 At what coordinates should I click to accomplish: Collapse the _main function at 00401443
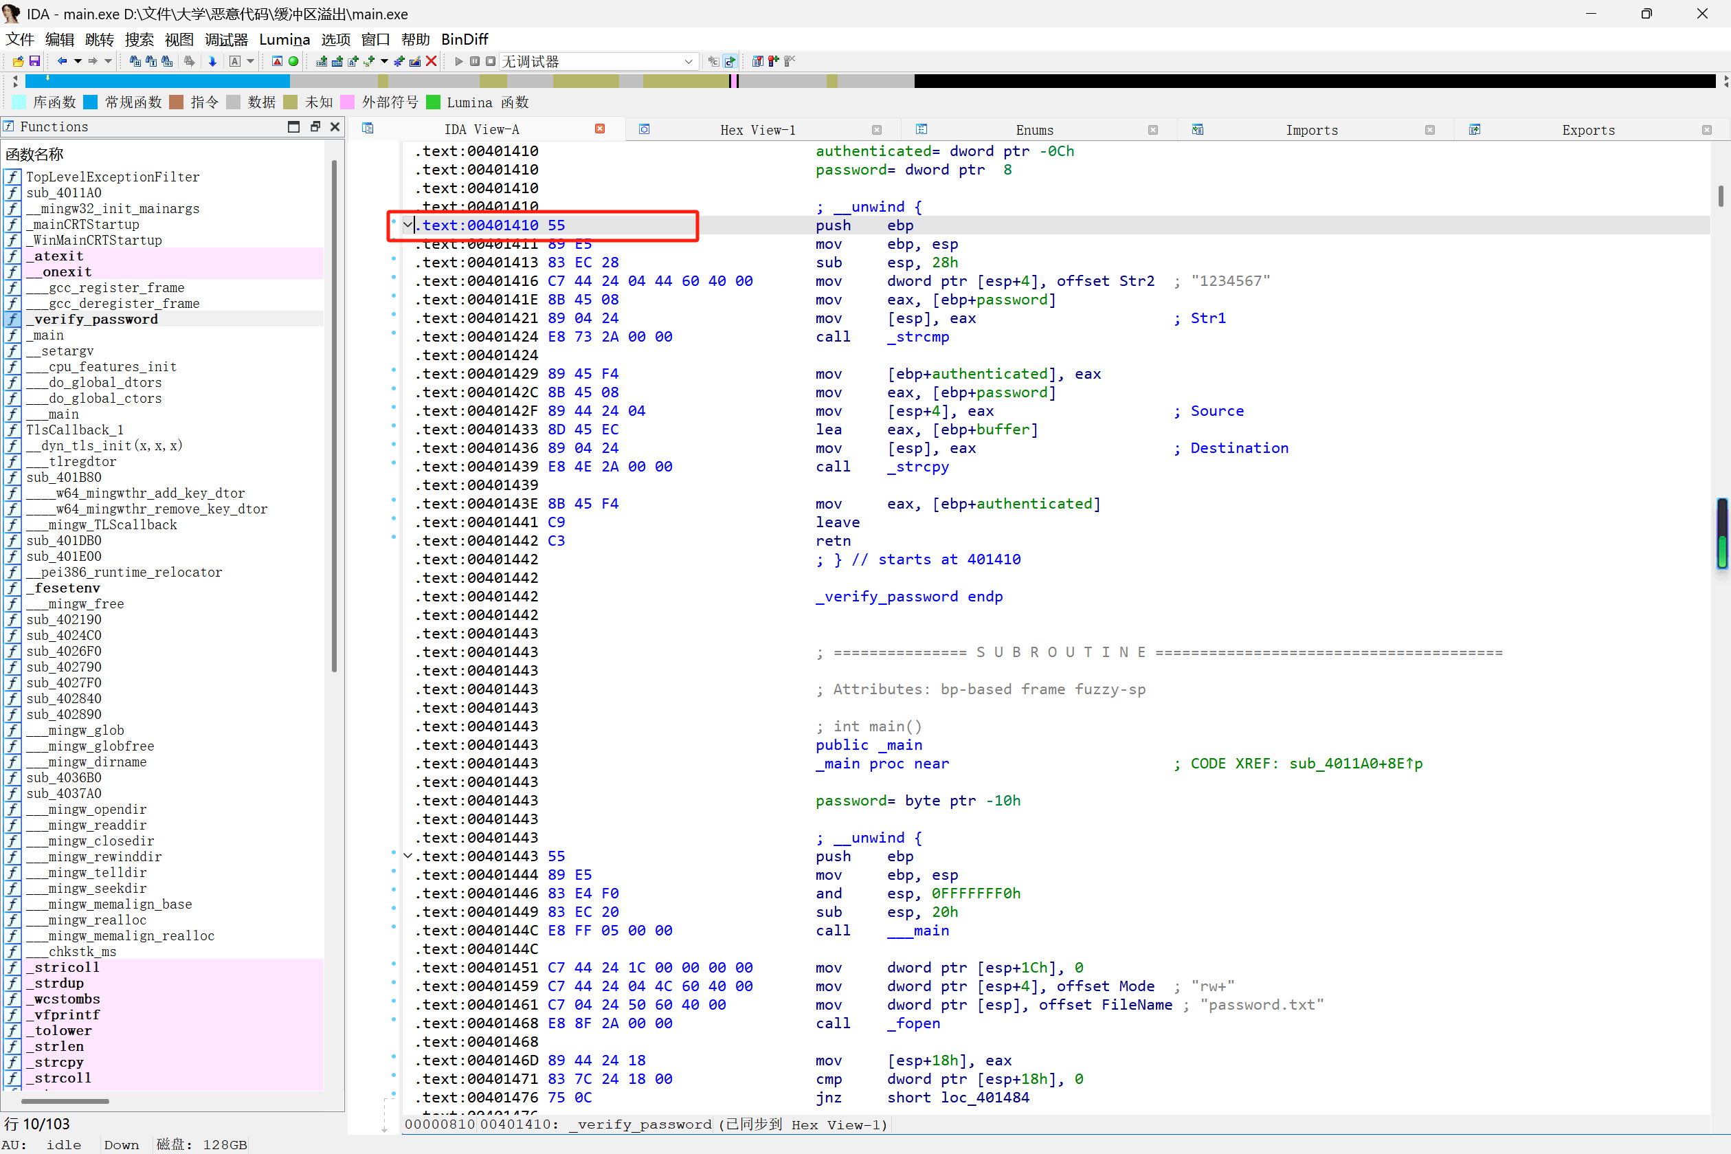click(407, 856)
